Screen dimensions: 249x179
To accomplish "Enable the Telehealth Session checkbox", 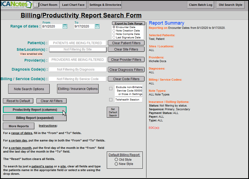I will pos(111,100).
